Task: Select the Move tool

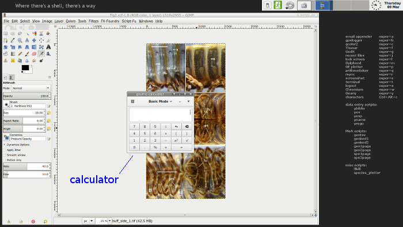Action: point(34,40)
